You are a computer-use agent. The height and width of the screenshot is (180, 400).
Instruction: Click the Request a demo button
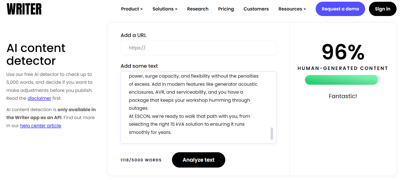click(340, 9)
